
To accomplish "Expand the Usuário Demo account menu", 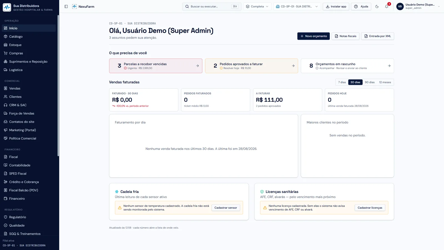I will tap(418, 6).
